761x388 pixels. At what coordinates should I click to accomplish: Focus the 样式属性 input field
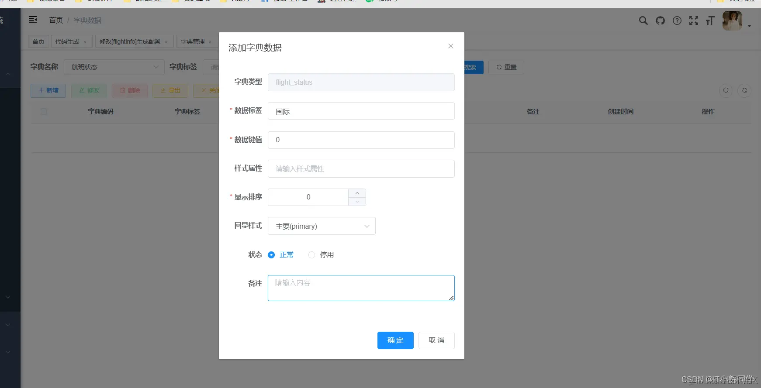pos(361,168)
